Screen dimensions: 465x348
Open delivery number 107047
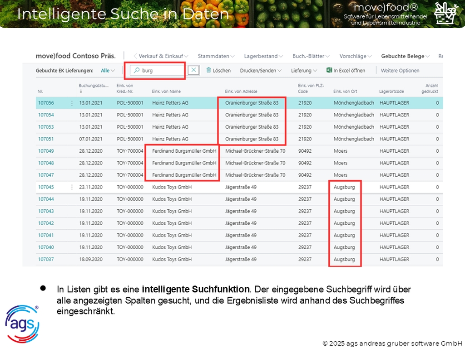pyautogui.click(x=46, y=175)
